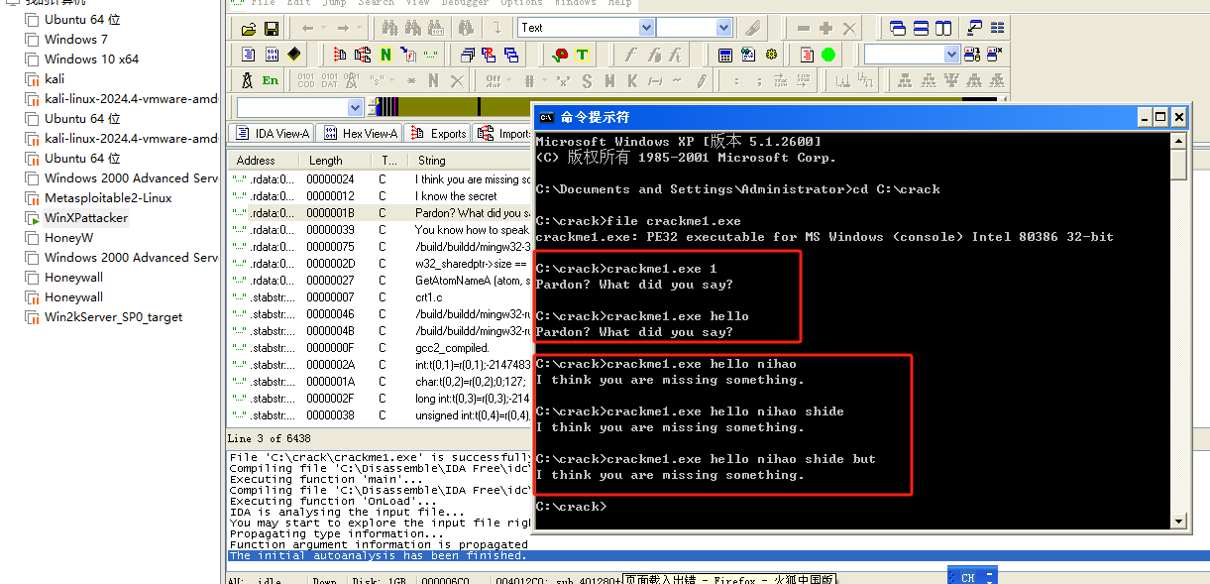Select the WinXPattacker virtual machine
The height and width of the screenshot is (584, 1210).
coord(85,217)
